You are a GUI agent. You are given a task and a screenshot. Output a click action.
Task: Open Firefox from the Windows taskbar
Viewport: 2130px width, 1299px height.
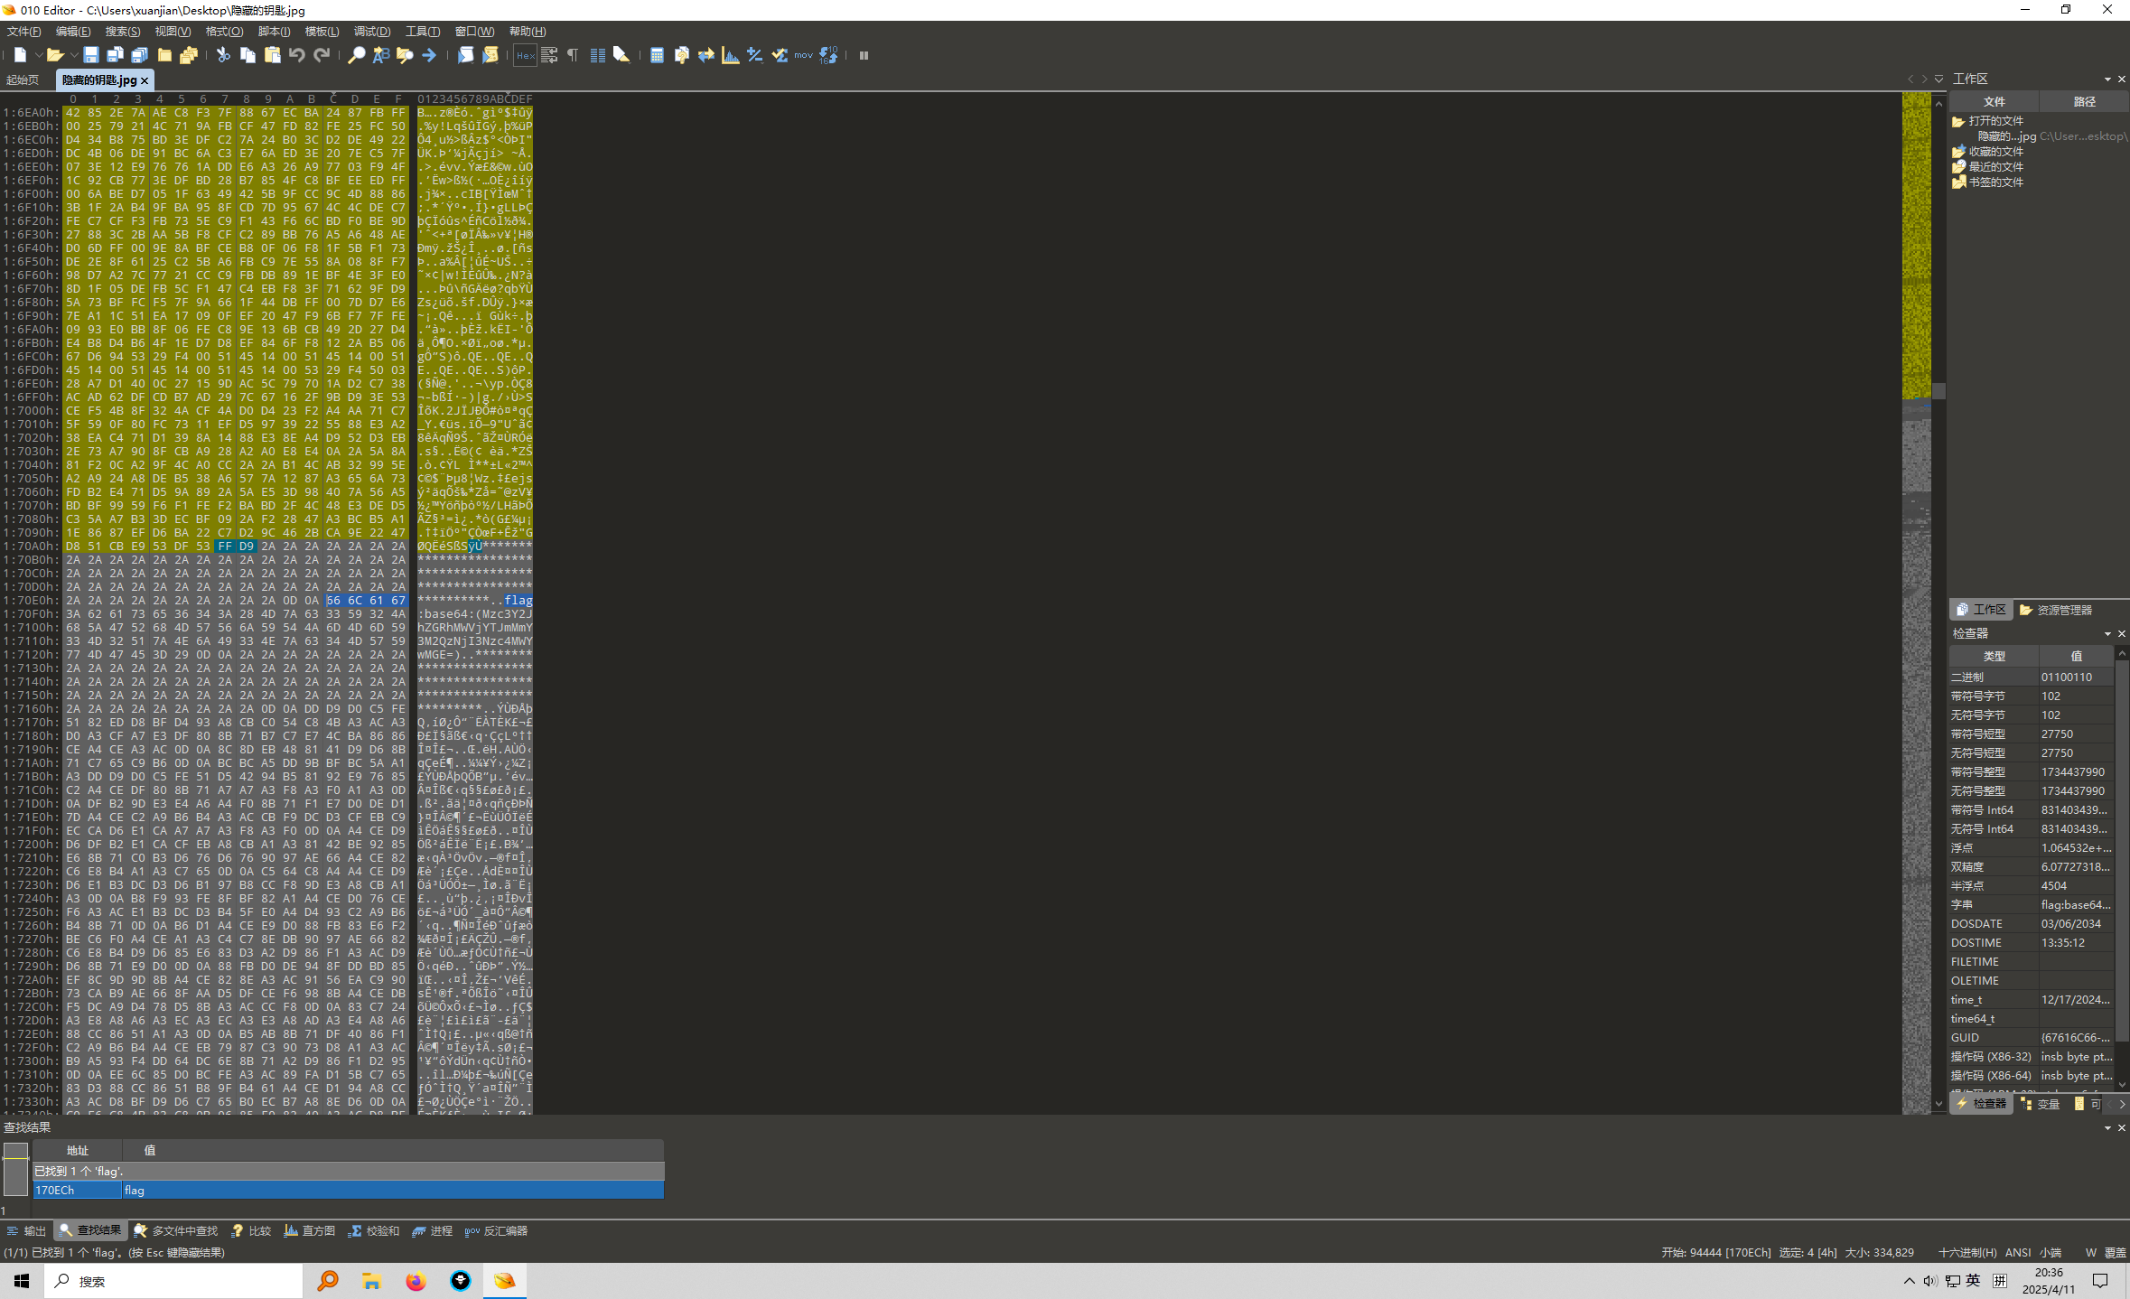point(416,1281)
